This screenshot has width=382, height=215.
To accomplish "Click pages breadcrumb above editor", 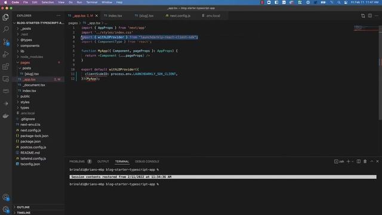I will pyautogui.click(x=73, y=23).
